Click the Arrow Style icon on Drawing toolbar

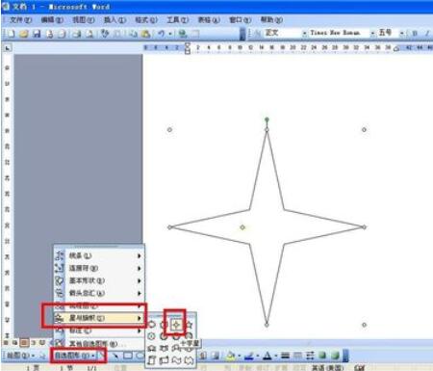point(310,356)
